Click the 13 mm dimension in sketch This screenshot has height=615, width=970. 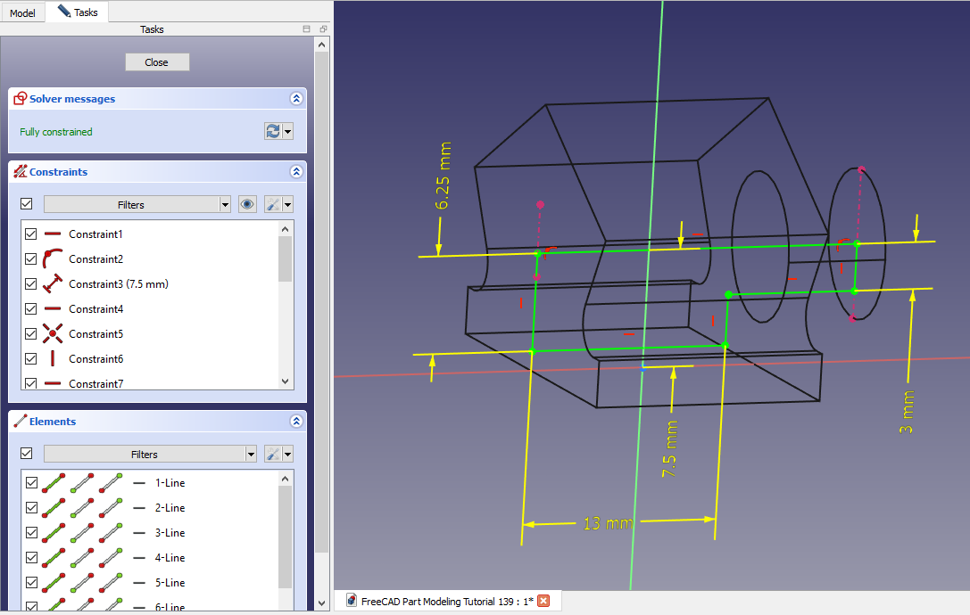607,524
